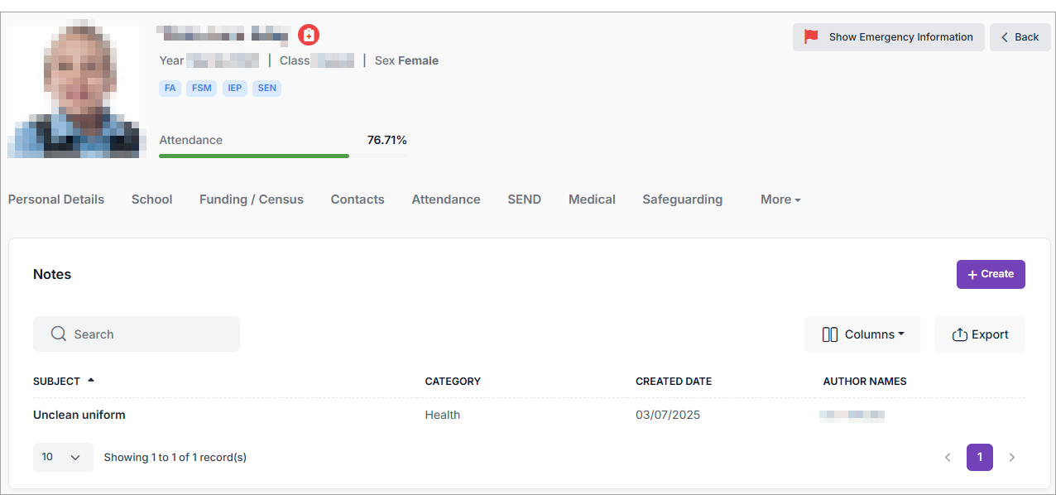
Task: Open the Columns dropdown
Action: tap(862, 334)
